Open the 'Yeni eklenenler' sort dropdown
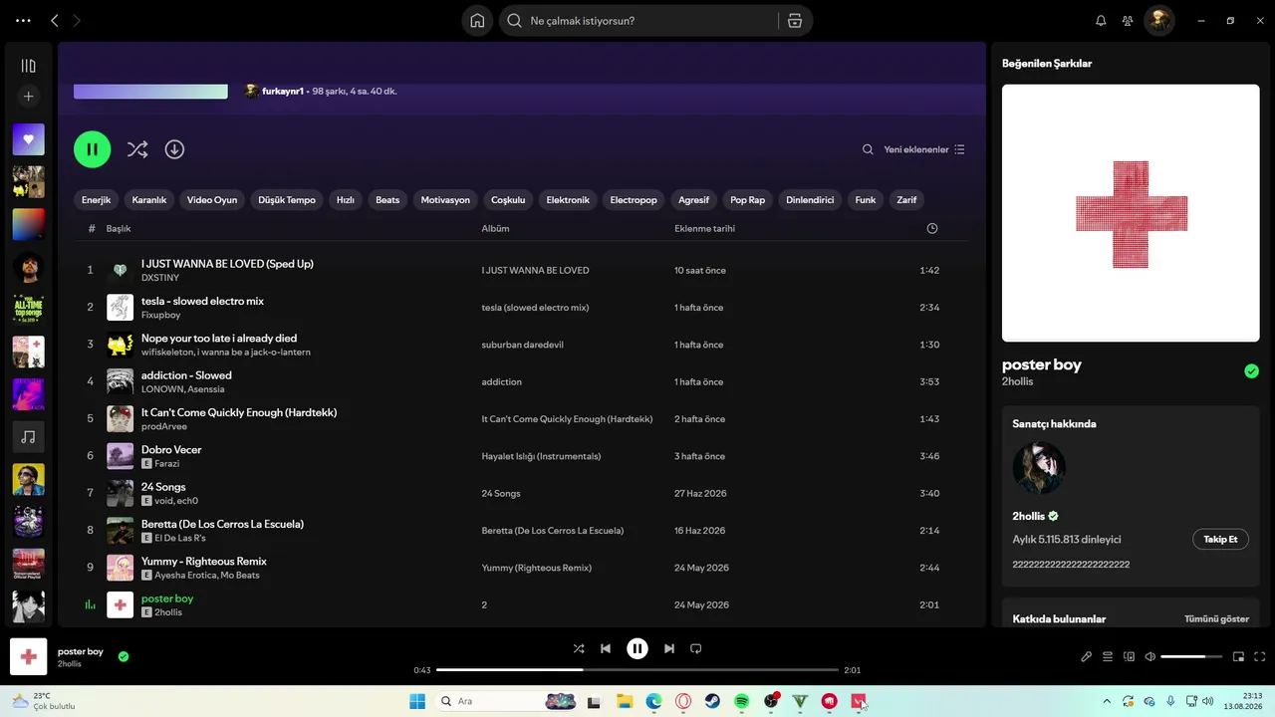Screen dimensions: 1275x717 (924, 149)
